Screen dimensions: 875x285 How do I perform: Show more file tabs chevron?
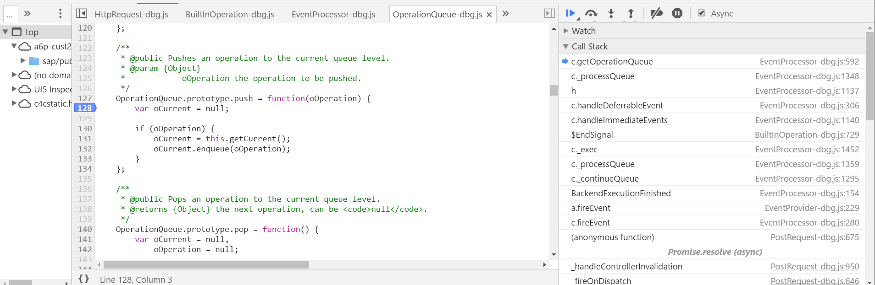pyautogui.click(x=505, y=13)
